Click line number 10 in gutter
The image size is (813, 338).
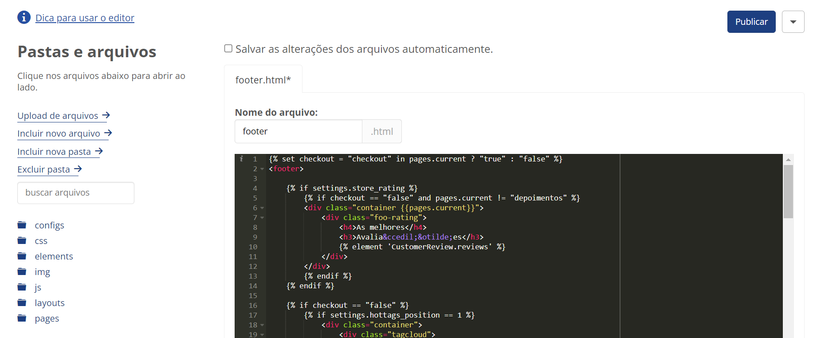(253, 247)
